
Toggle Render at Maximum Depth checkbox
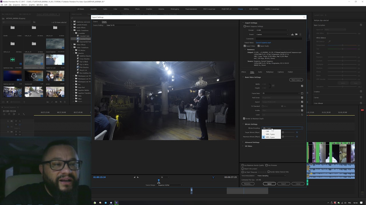[x=244, y=119]
